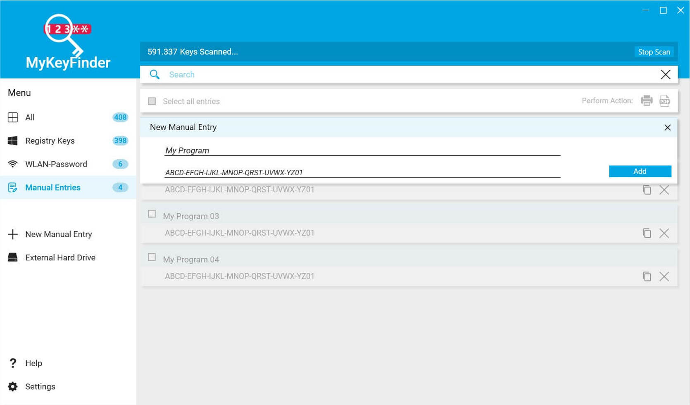Check the My Program 04 checkbox
Viewport: 690px width, 405px height.
152,257
